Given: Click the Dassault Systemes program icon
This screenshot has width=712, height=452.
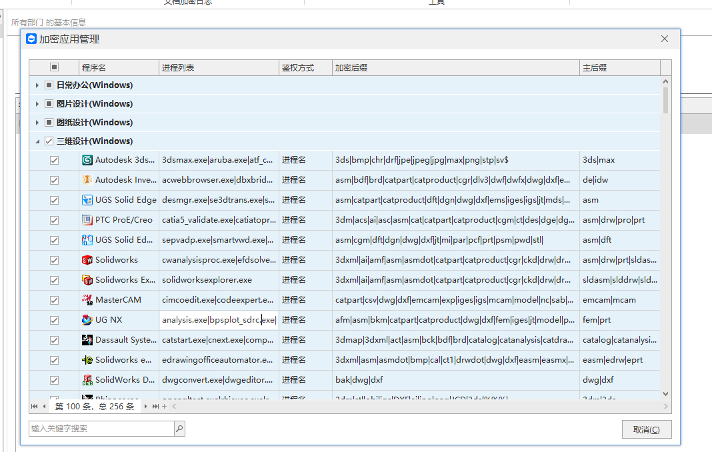Looking at the screenshot, I should [x=87, y=340].
